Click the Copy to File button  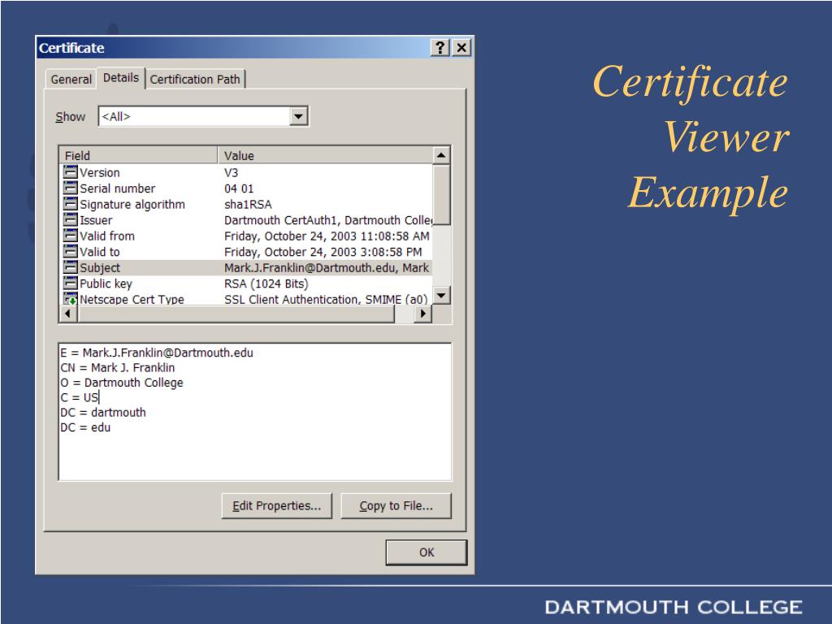point(396,505)
